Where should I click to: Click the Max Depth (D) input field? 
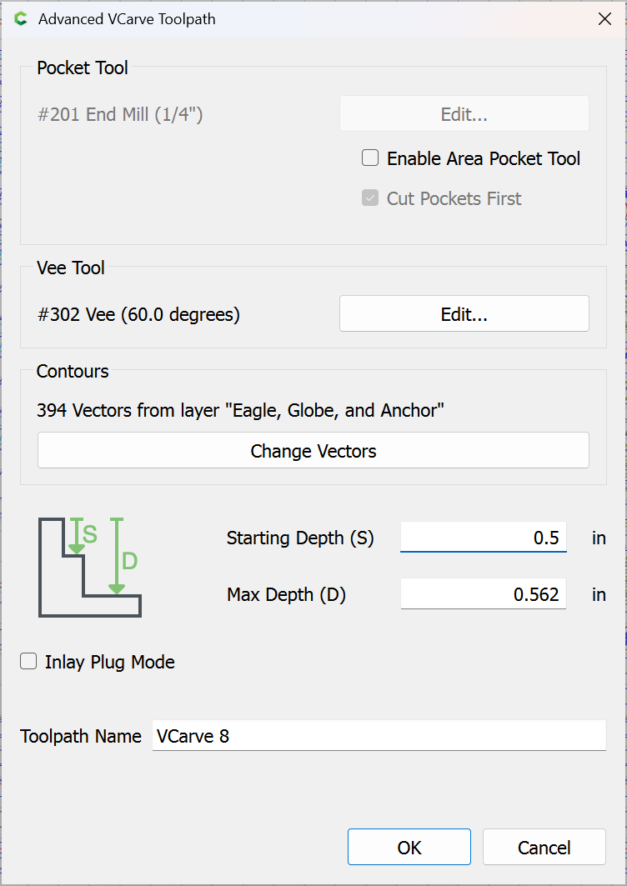click(483, 594)
